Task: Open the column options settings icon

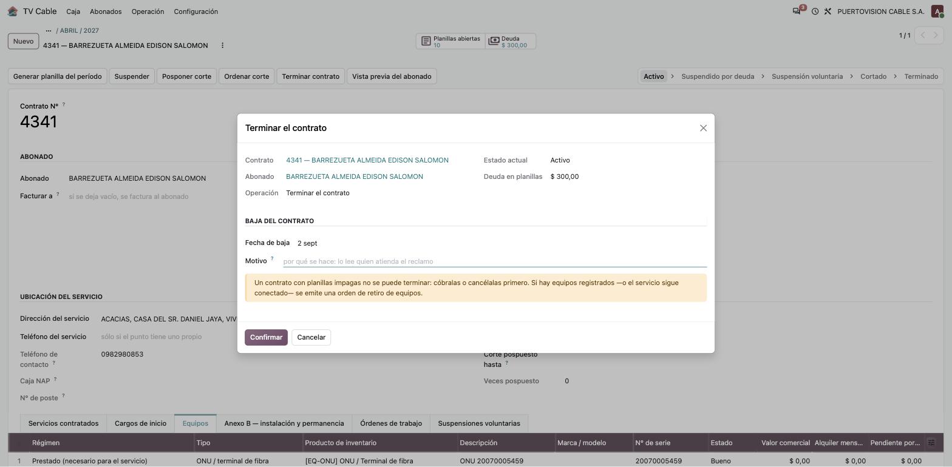Action: (931, 443)
